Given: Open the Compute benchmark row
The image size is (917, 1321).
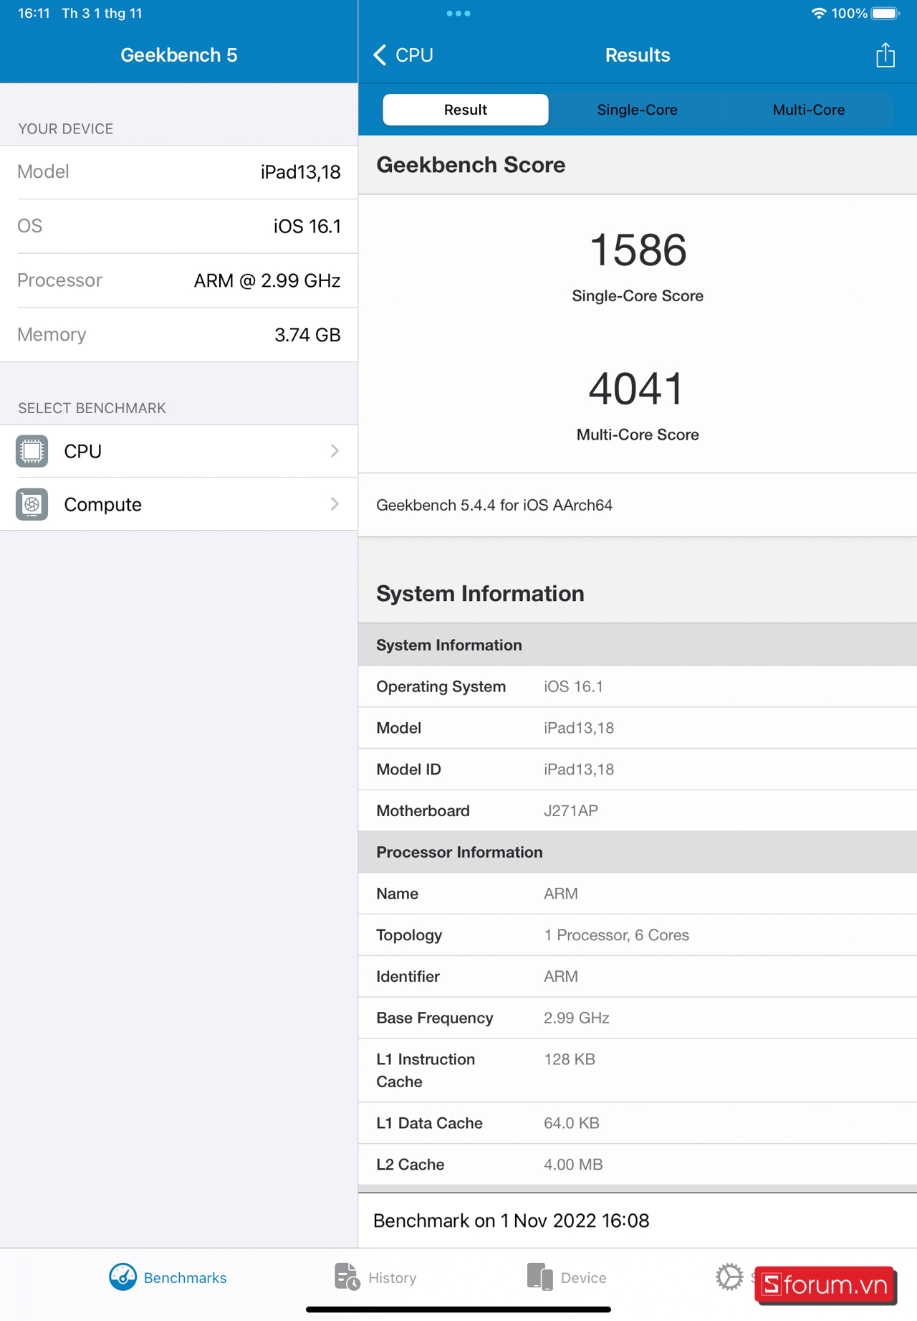Looking at the screenshot, I should click(179, 504).
